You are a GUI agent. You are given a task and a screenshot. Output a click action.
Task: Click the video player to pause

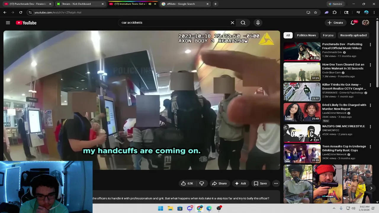point(142,100)
